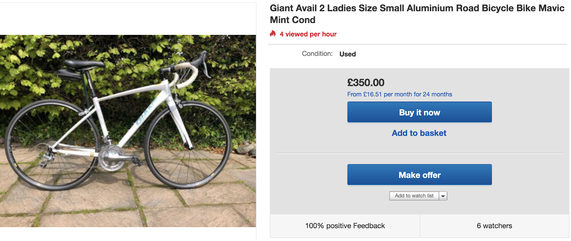The image size is (571, 241).
Task: Open the 100% positive Feedback section
Action: tap(345, 226)
